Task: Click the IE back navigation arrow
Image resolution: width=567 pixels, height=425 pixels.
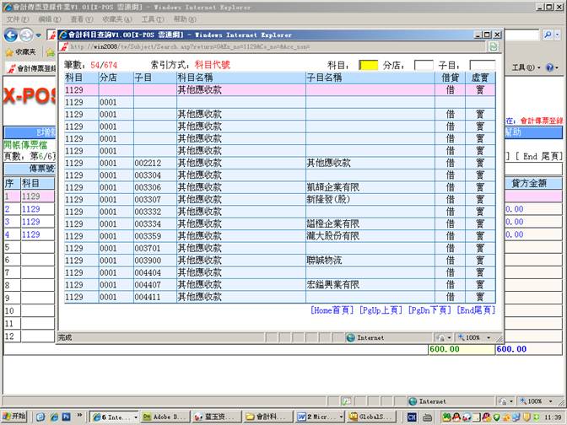Action: 11,35
